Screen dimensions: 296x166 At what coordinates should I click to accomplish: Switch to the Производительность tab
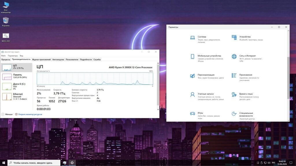pyautogui.click(x=21, y=59)
